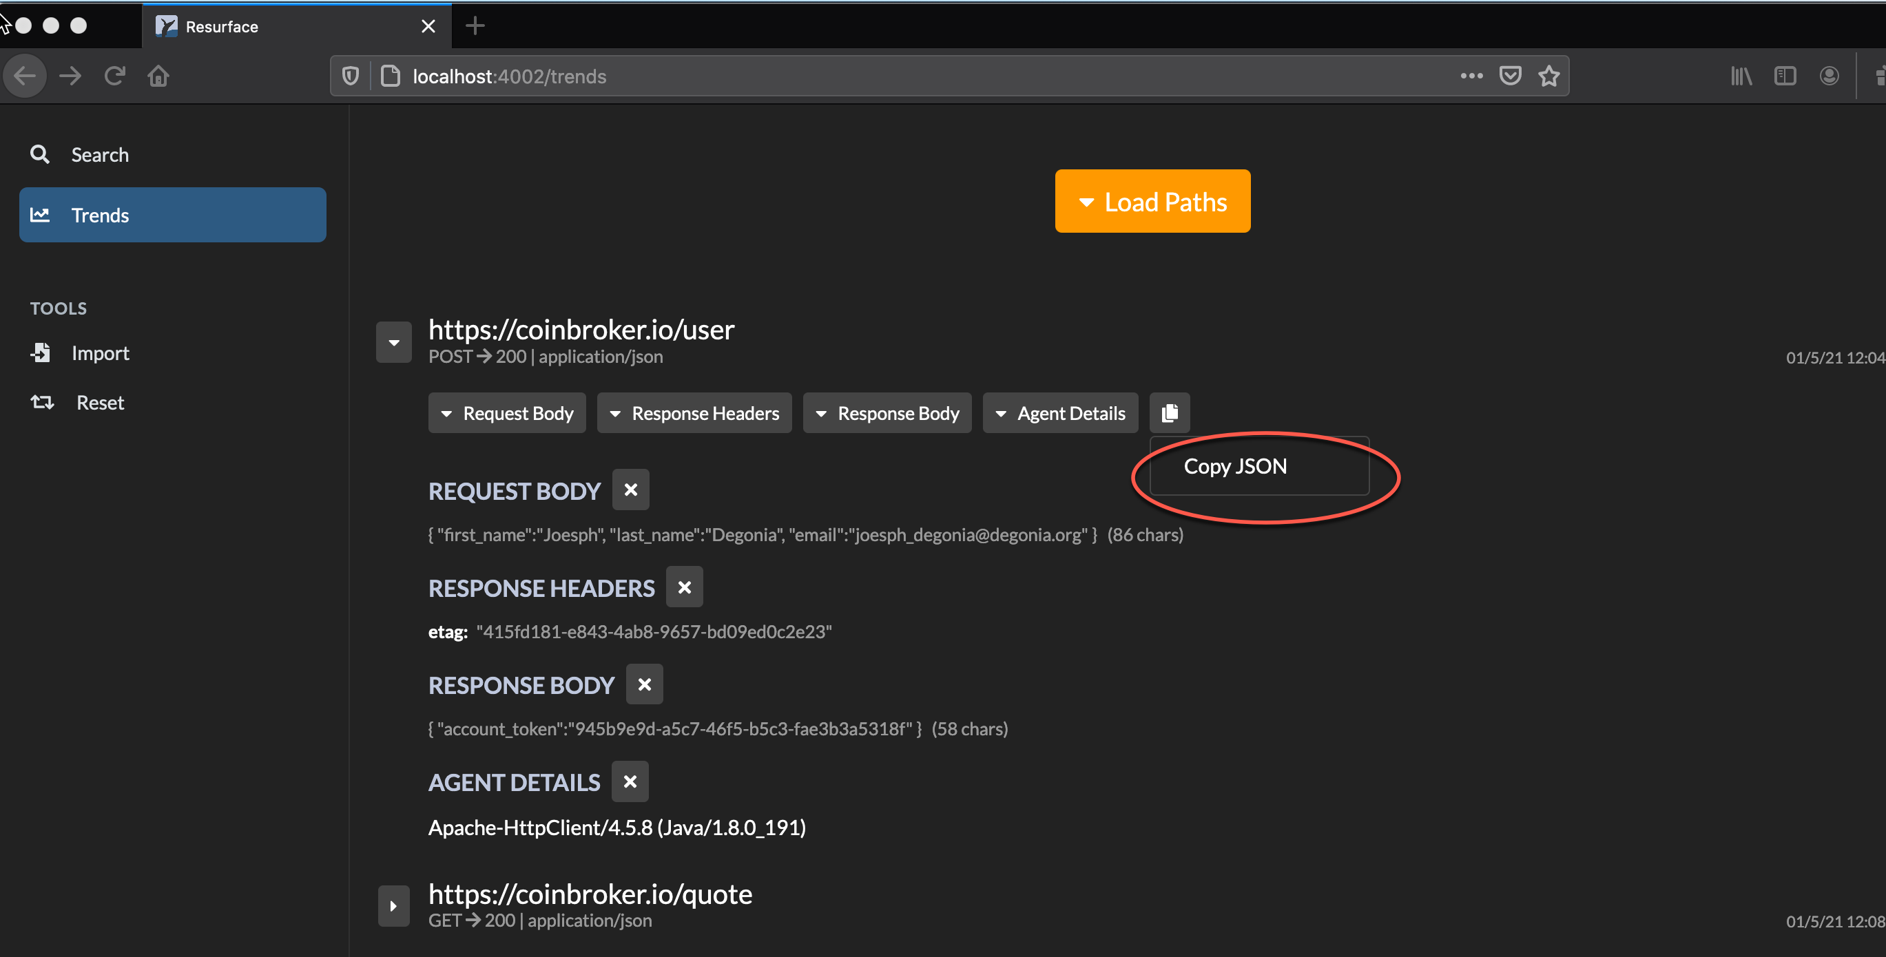The image size is (1886, 957).
Task: Close the Agent Details section
Action: pyautogui.click(x=630, y=782)
